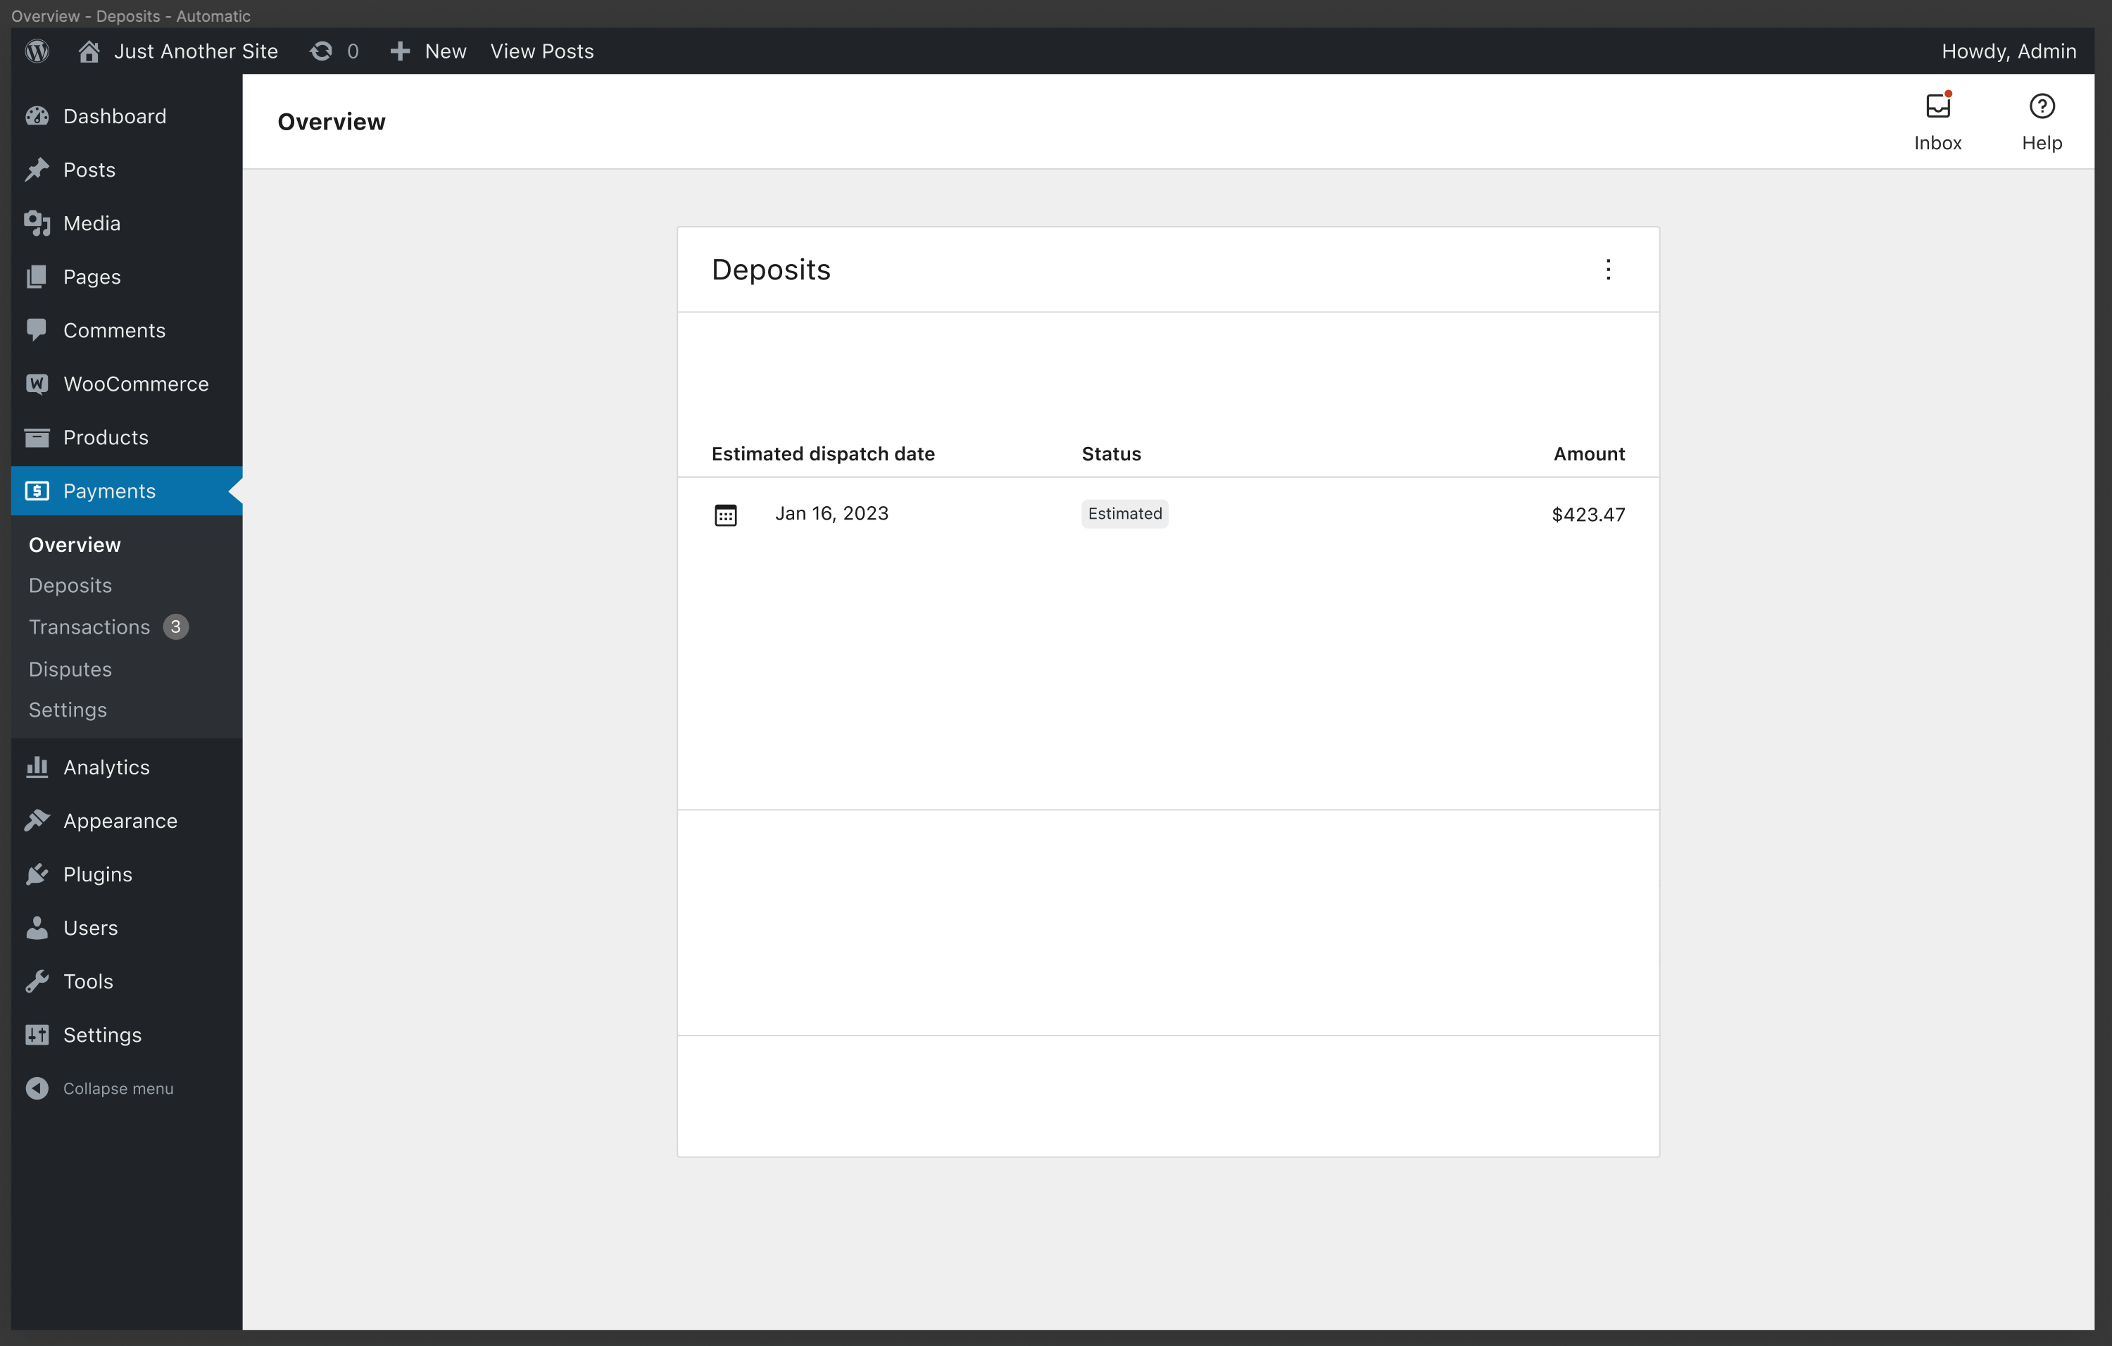The image size is (2112, 1346).
Task: Go to the Deposits submenu under Payments
Action: click(69, 585)
